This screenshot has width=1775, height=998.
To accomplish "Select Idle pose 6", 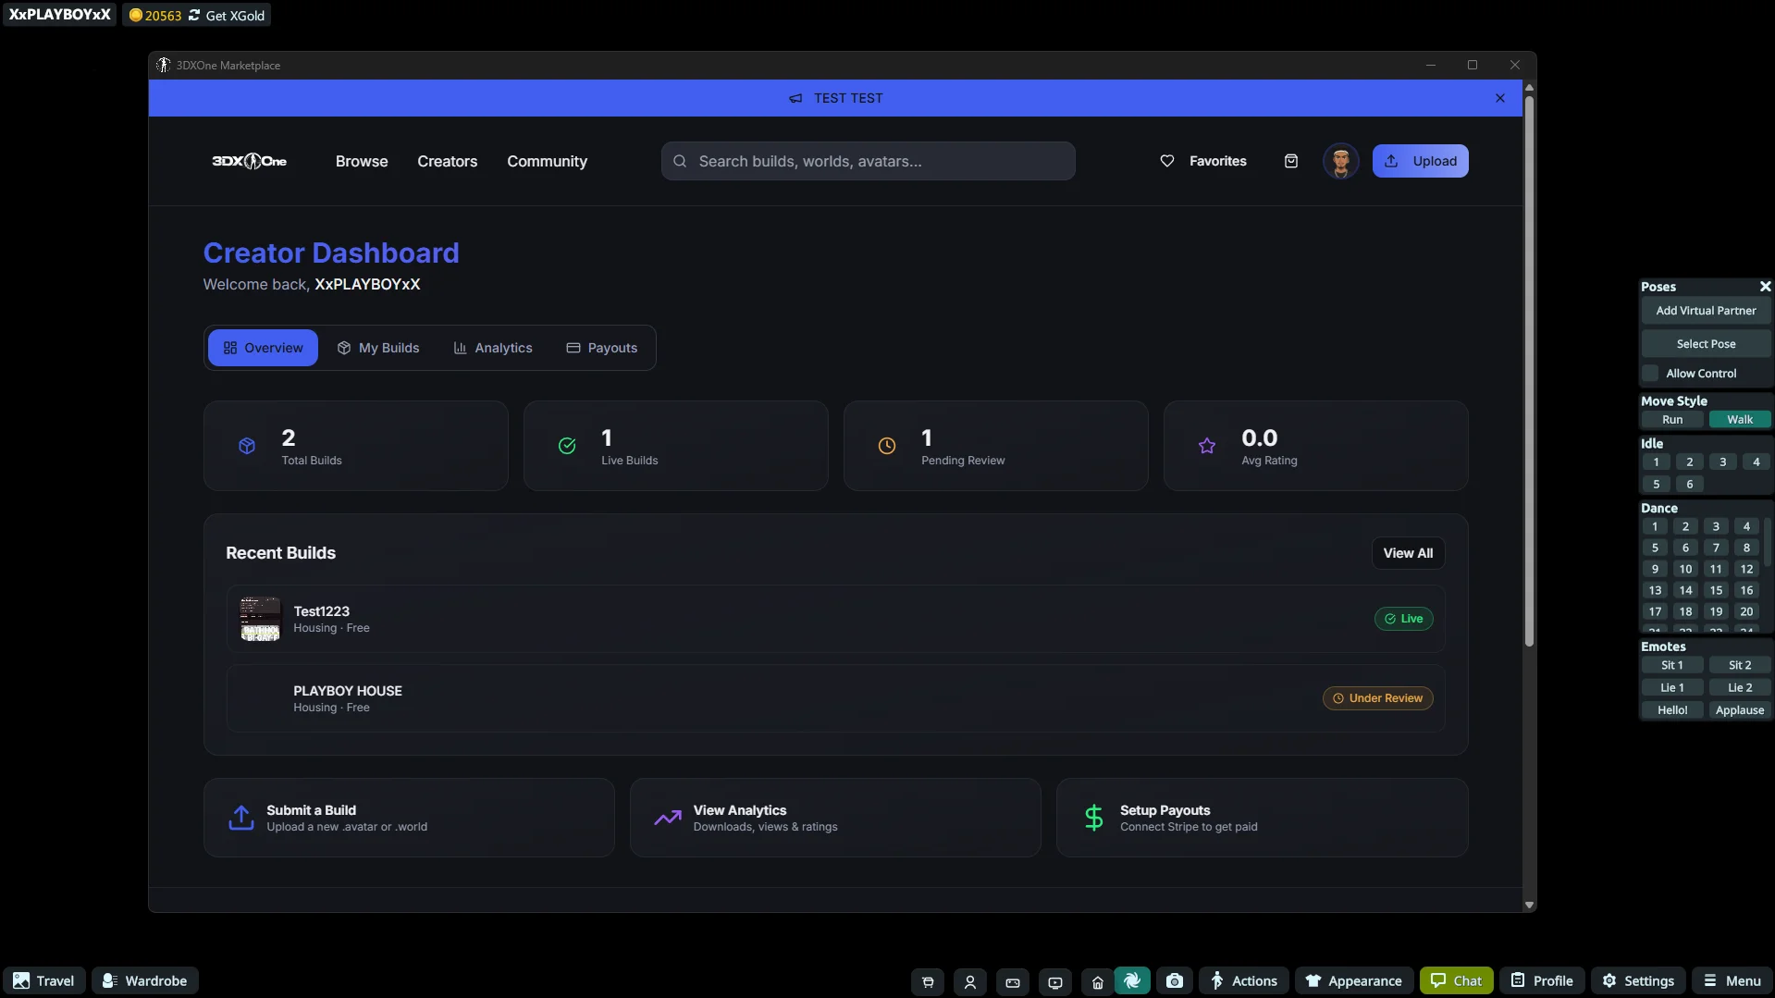I will pyautogui.click(x=1689, y=484).
